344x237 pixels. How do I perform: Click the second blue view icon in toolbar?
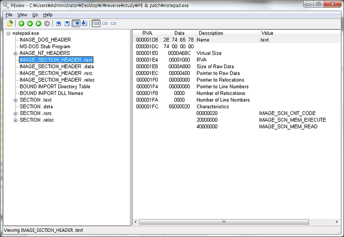pyautogui.click(x=67, y=23)
